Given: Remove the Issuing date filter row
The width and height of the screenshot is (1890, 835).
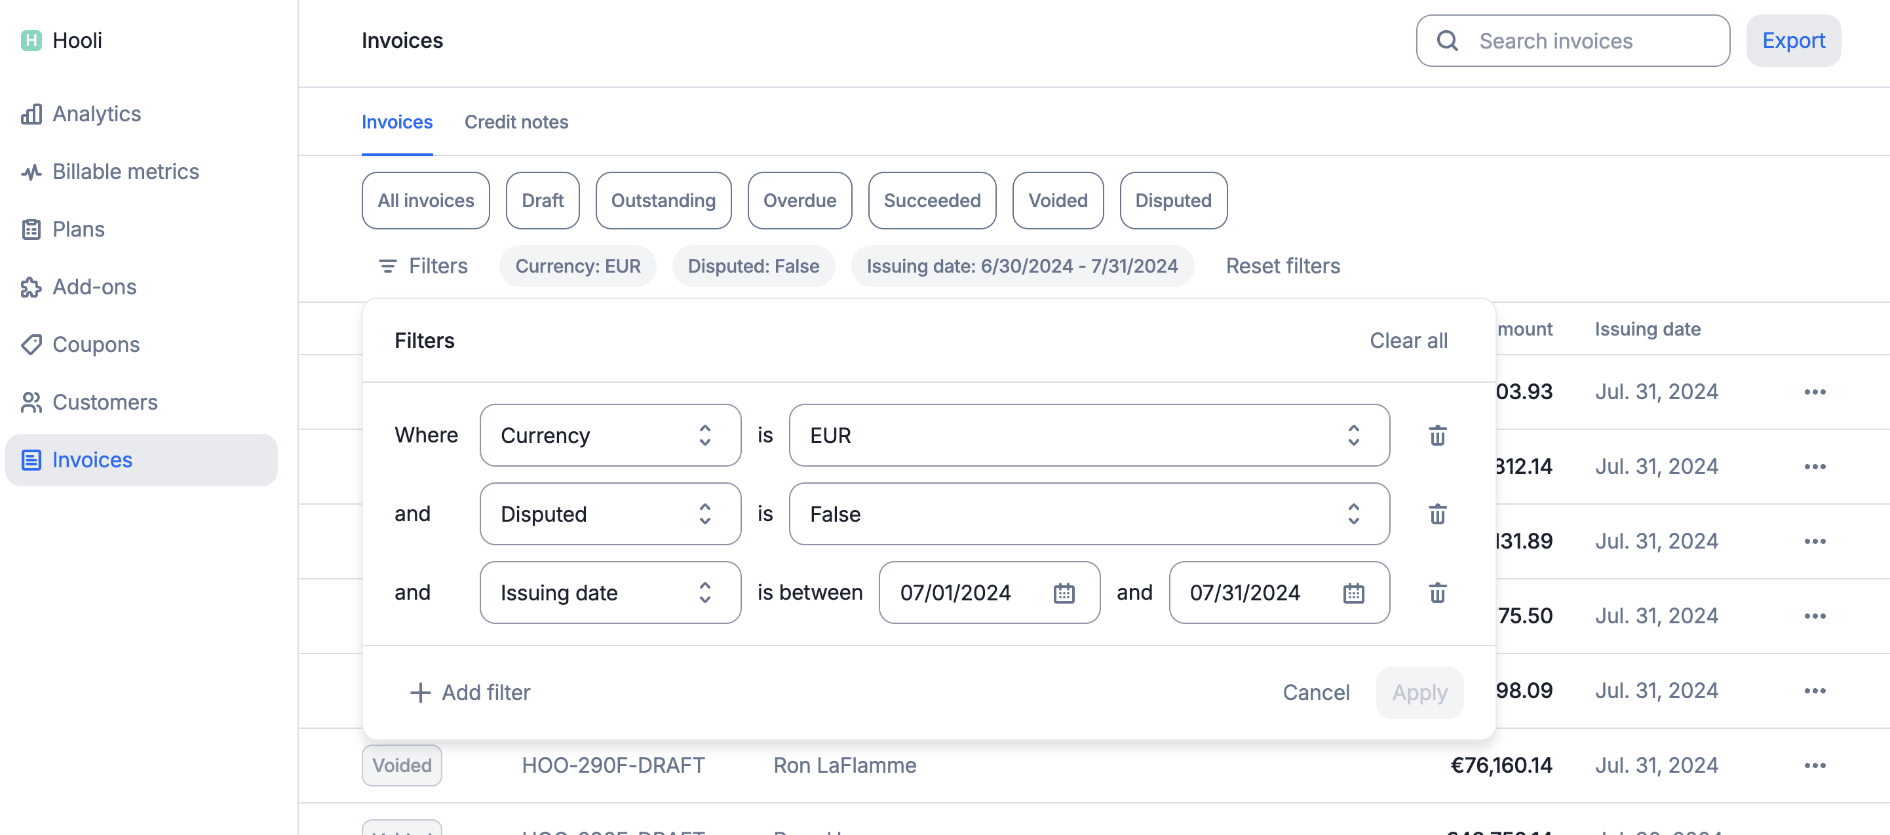Looking at the screenshot, I should (x=1437, y=592).
